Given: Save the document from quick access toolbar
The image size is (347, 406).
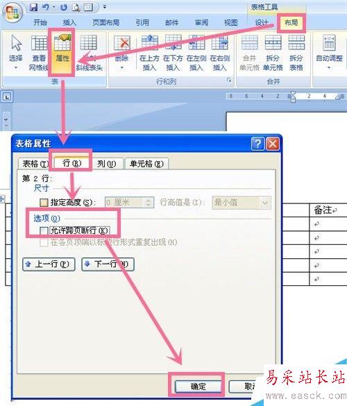Looking at the screenshot, I should pos(33,7).
